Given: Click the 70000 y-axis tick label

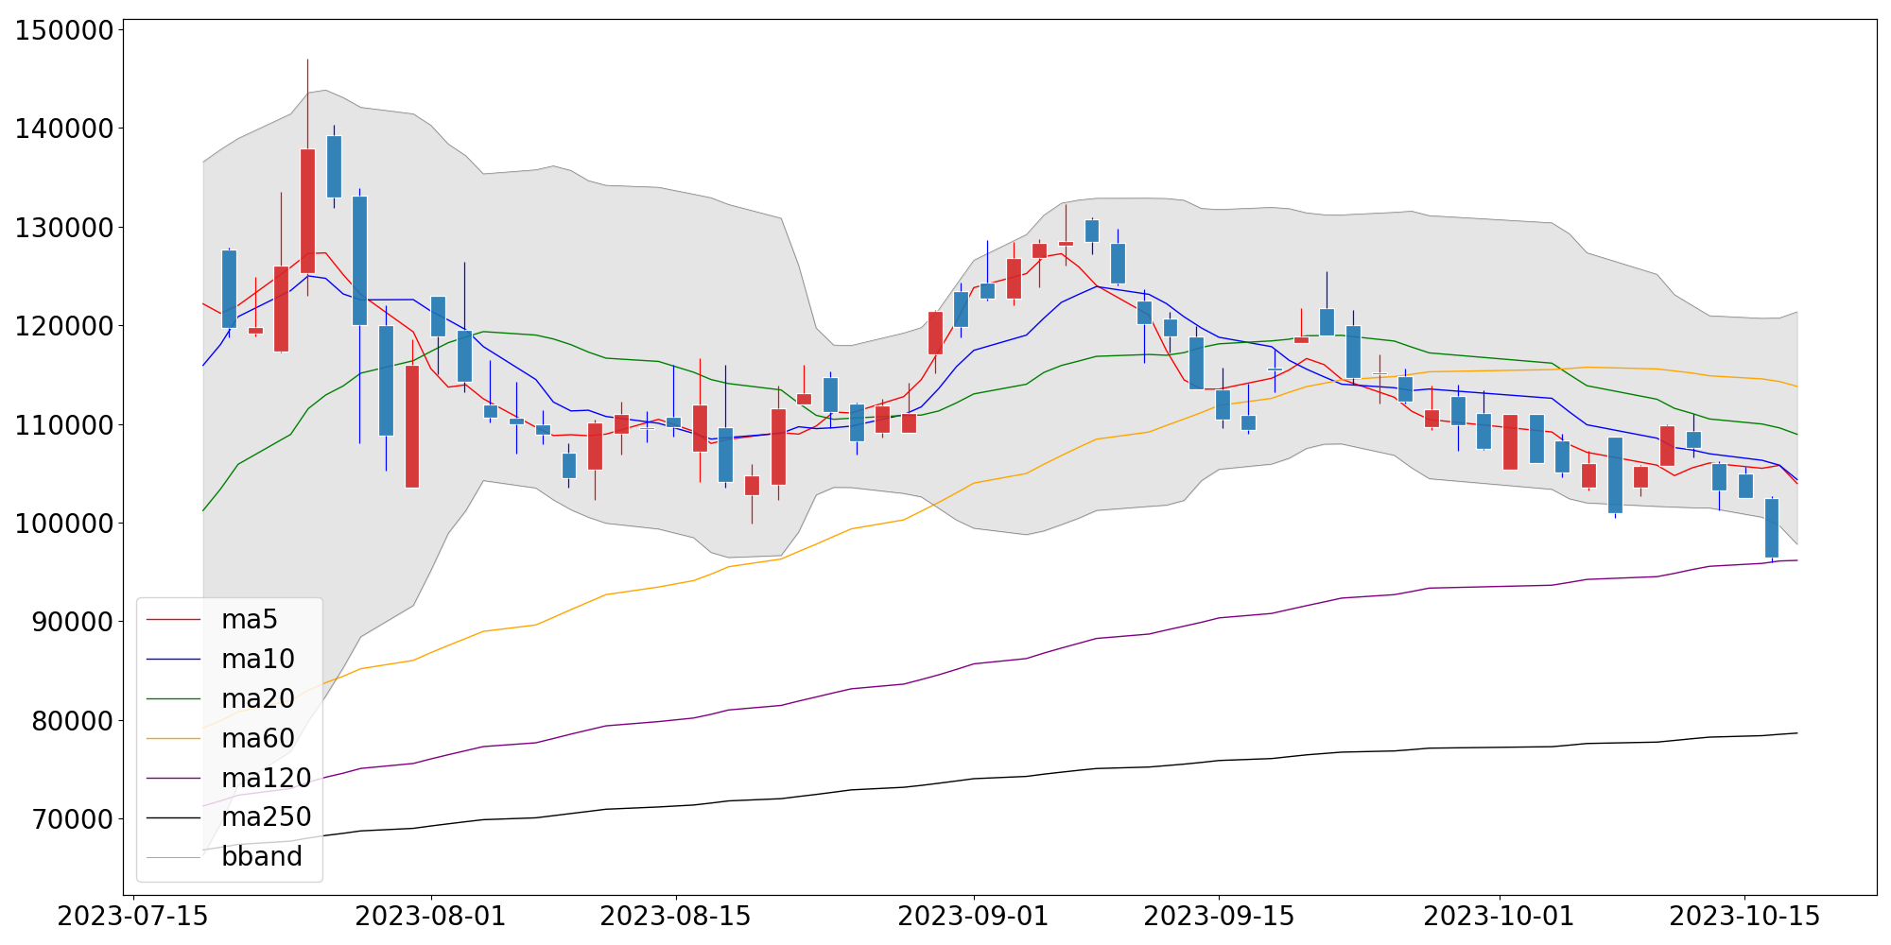Looking at the screenshot, I should coord(73,819).
